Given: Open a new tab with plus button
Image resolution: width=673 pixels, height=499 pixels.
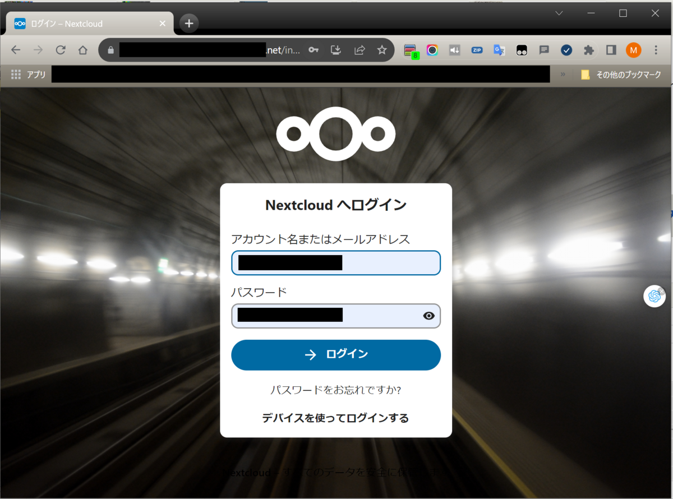Looking at the screenshot, I should pyautogui.click(x=189, y=24).
